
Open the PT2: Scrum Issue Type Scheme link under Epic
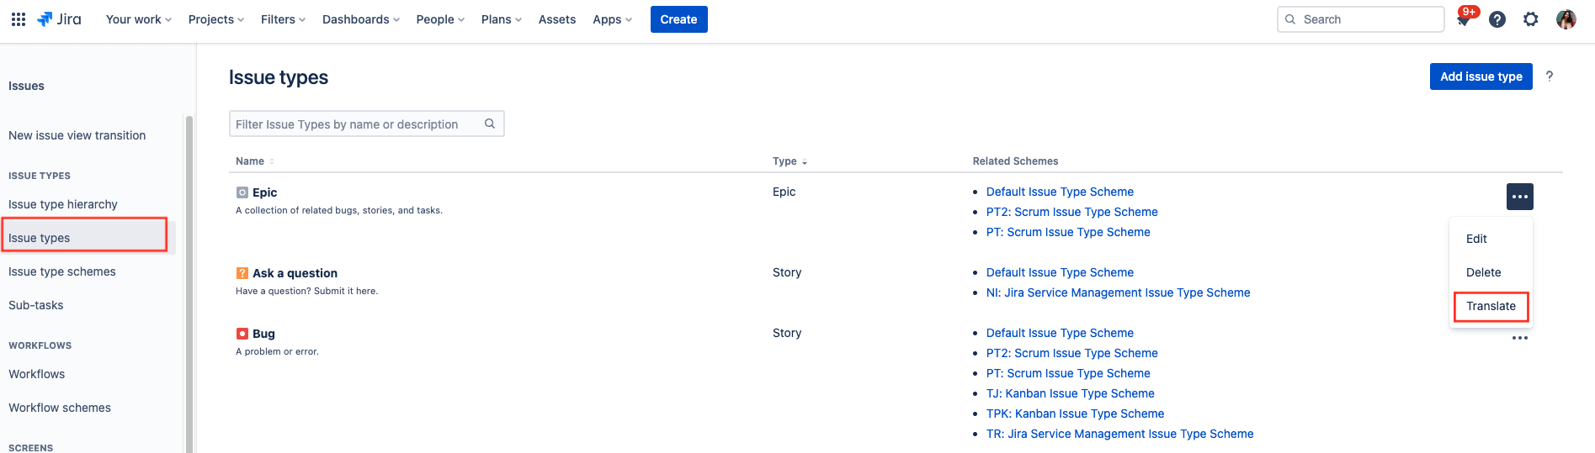click(x=1071, y=212)
